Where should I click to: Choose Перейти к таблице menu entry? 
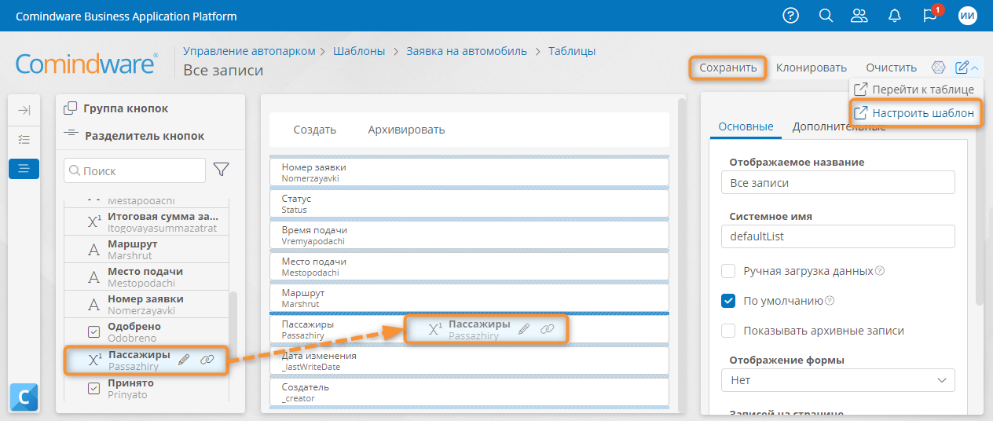(915, 89)
